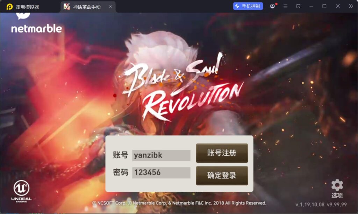Click the 账号注册 register button
The image size is (358, 214).
[x=222, y=153]
